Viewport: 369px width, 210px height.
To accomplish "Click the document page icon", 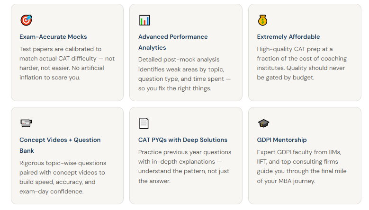I will pos(144,123).
